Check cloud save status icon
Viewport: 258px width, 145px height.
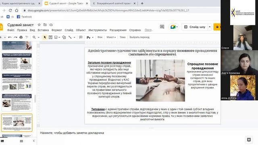51,25
